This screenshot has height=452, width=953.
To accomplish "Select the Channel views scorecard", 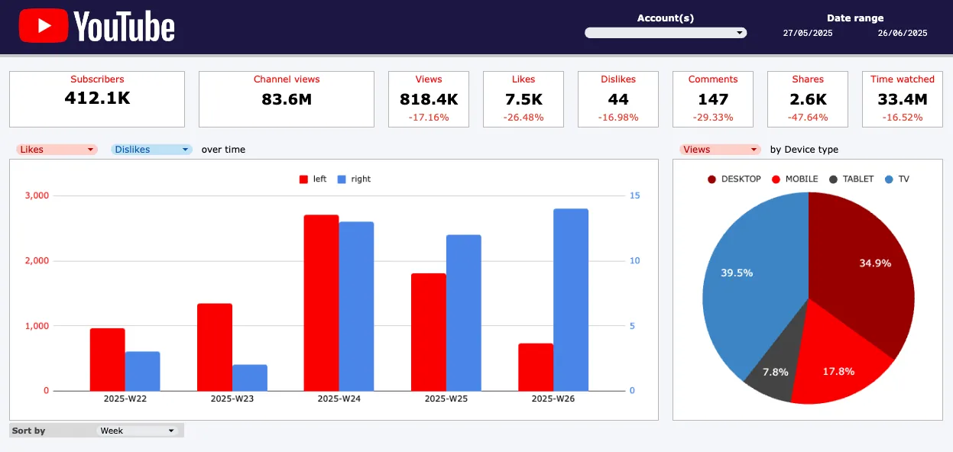I will [x=287, y=99].
